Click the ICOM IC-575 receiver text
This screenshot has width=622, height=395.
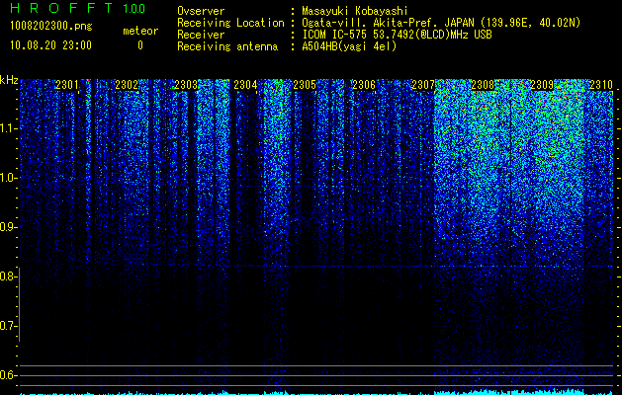click(397, 35)
